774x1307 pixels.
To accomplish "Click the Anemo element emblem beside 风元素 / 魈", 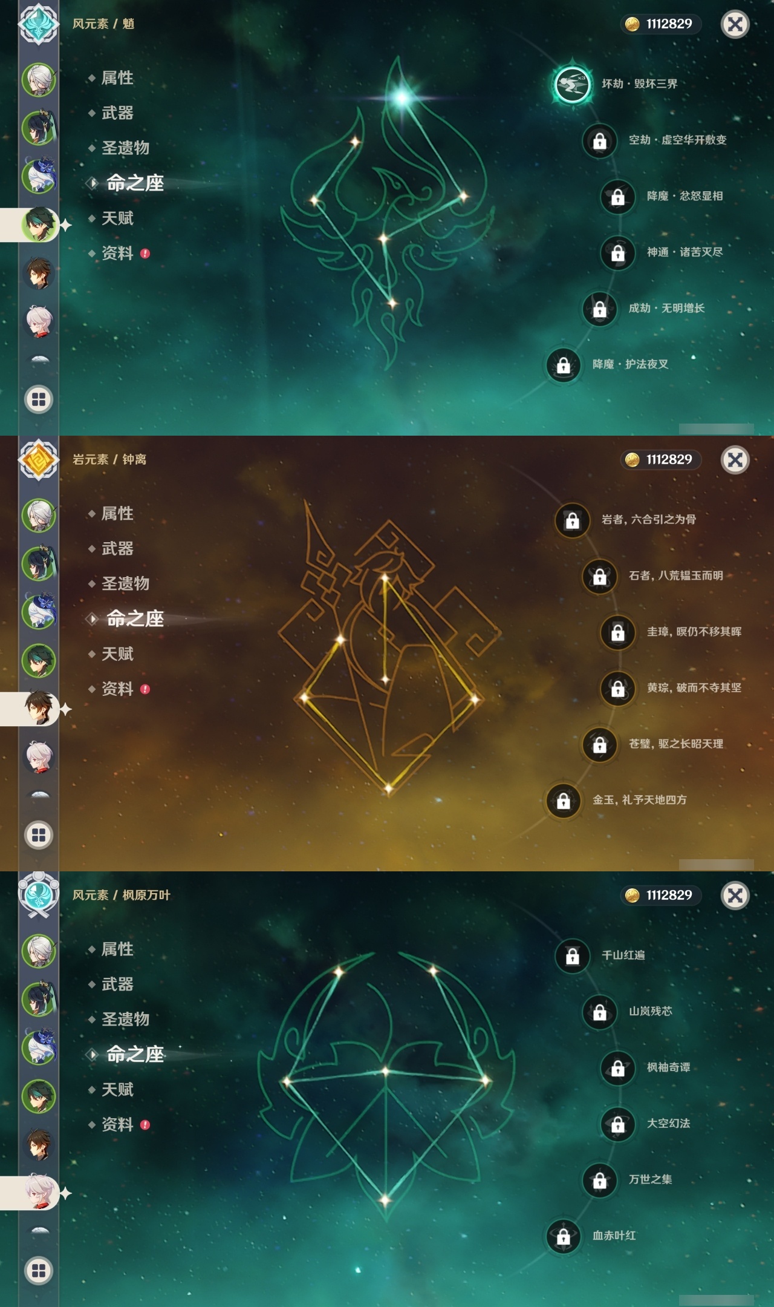I will coord(39,24).
